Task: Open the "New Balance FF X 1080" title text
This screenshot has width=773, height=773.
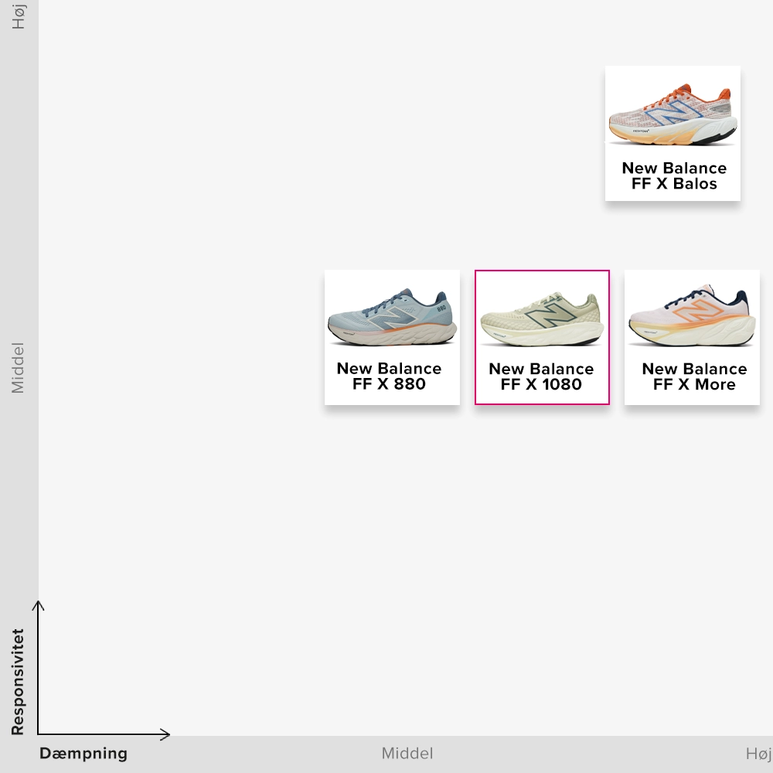Action: [x=541, y=376]
